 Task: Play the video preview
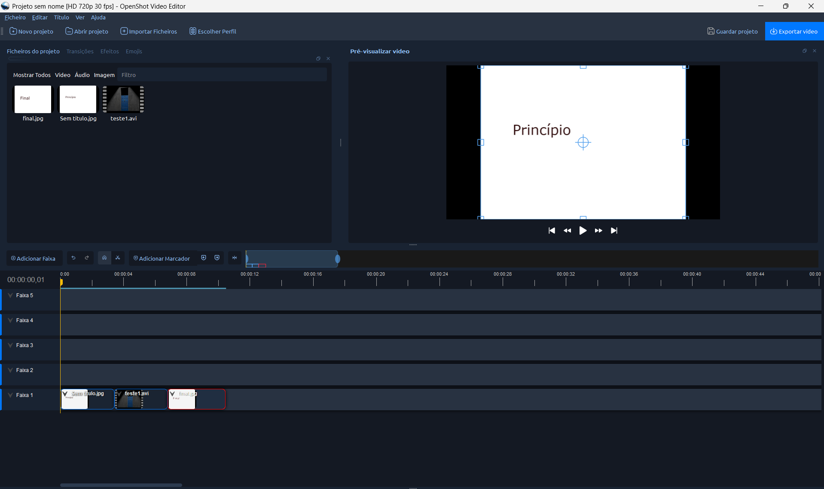pos(583,231)
